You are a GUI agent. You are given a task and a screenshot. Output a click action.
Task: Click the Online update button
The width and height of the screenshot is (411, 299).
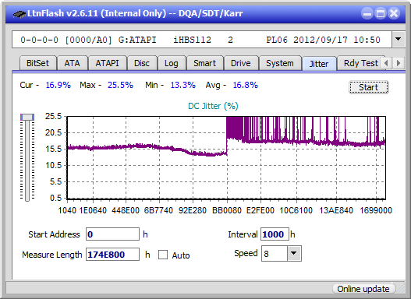click(363, 289)
